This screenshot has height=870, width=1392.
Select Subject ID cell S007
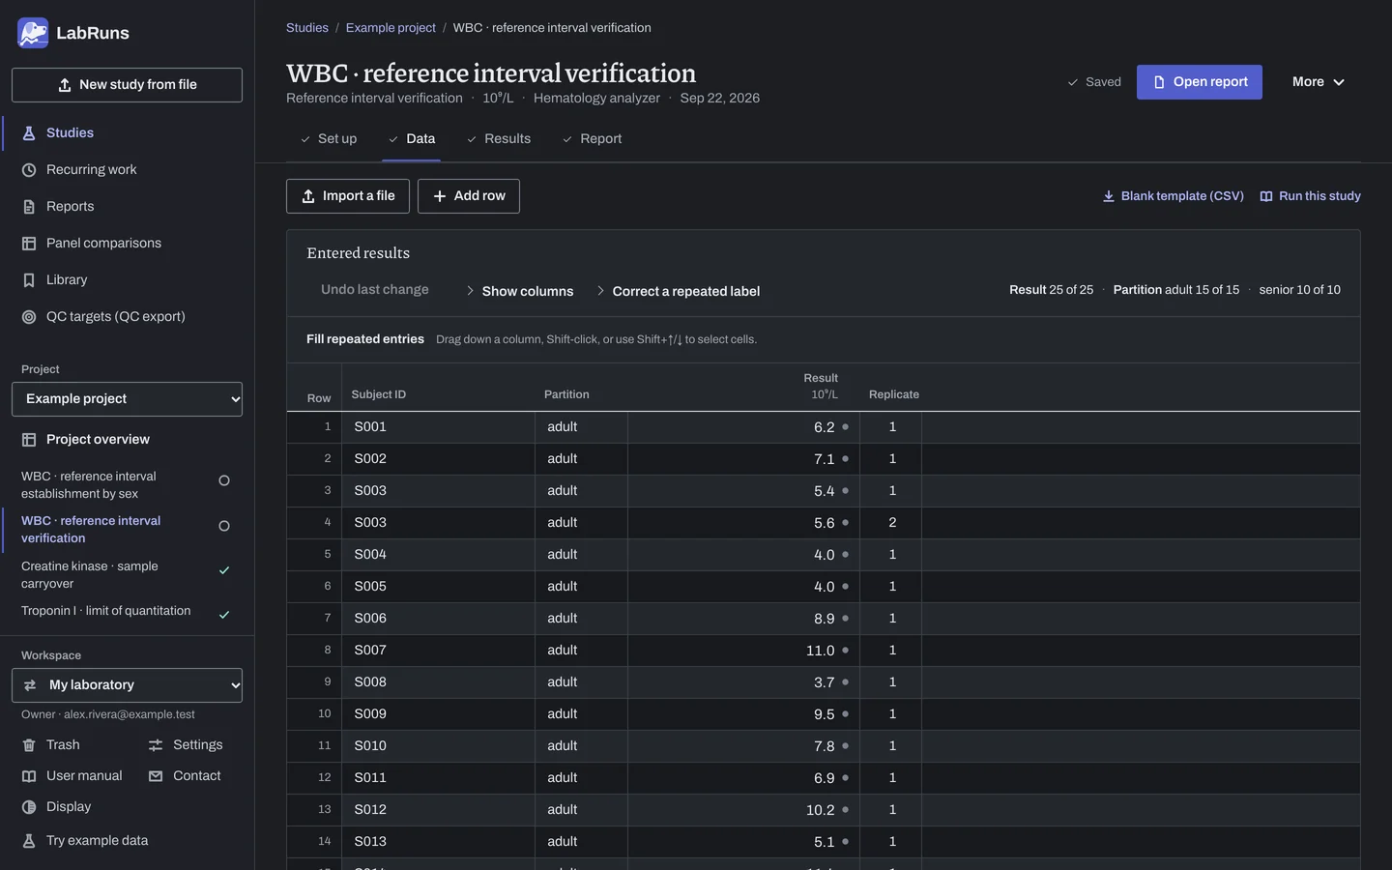pyautogui.click(x=439, y=651)
